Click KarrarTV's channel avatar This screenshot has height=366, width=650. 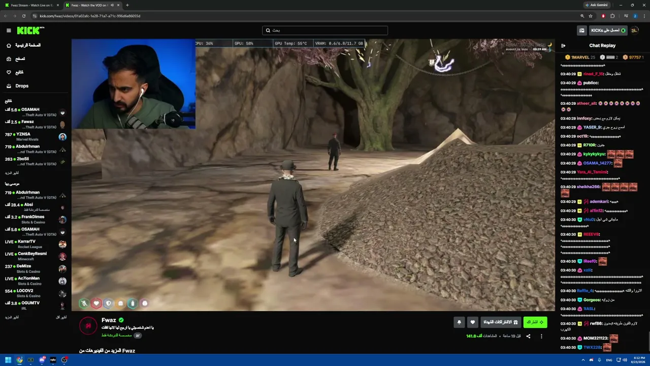tap(62, 244)
